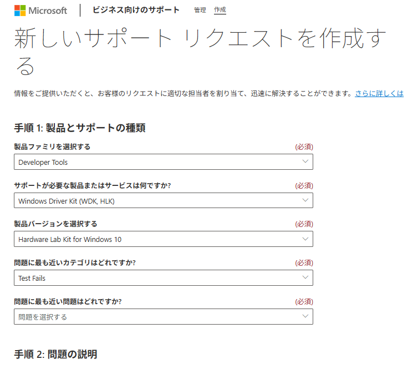Open the Windows Driver Kit (WDK, HLK) dropdown
The image size is (418, 374).
tap(164, 200)
